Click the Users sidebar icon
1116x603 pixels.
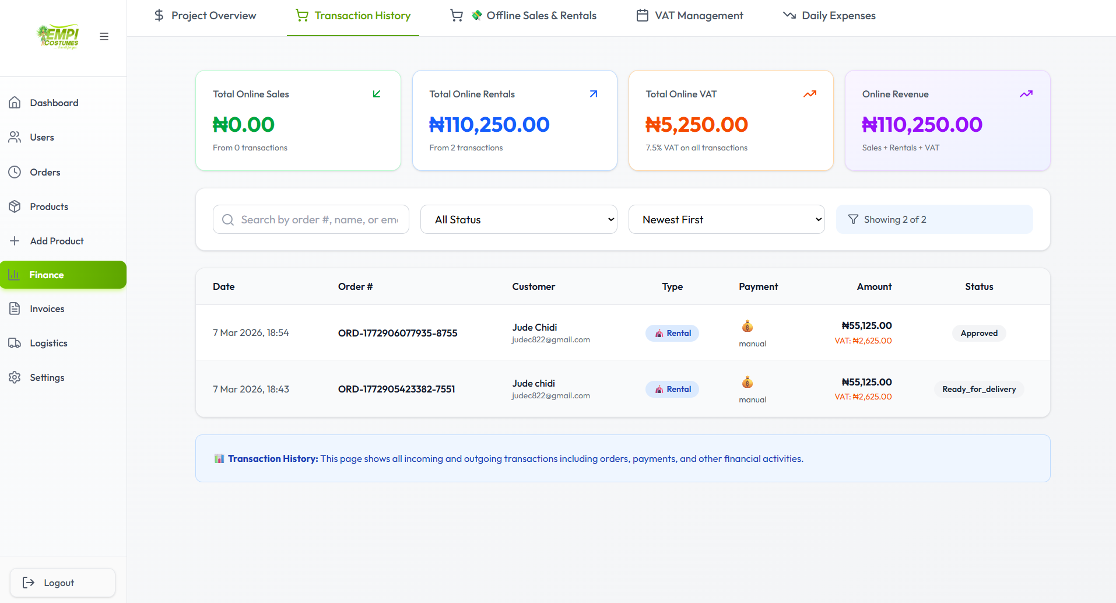(x=15, y=137)
